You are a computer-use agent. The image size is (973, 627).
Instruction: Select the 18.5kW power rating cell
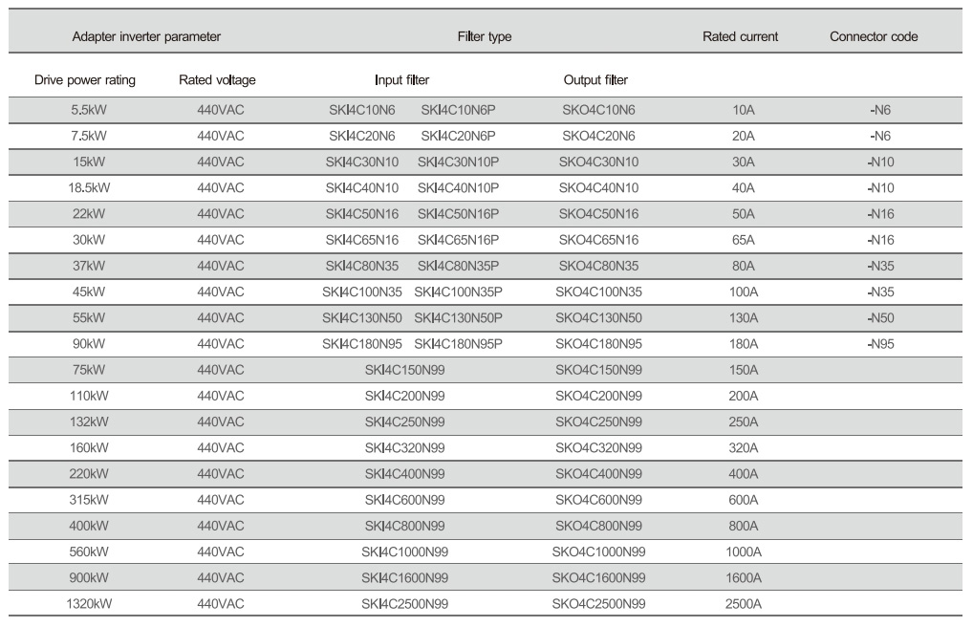89,188
